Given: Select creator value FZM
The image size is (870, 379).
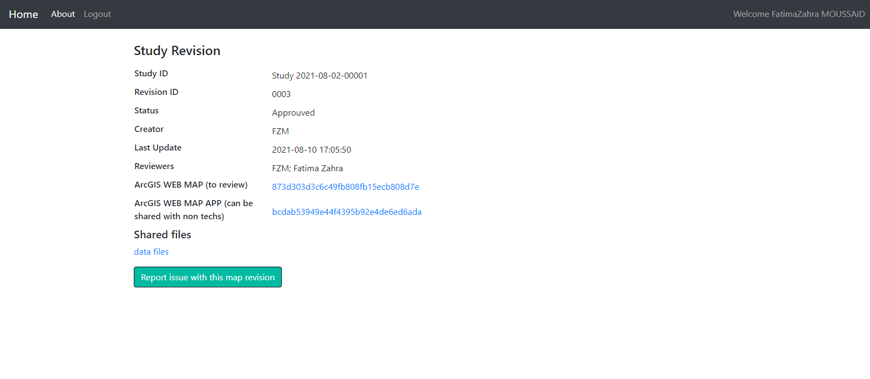Looking at the screenshot, I should point(281,131).
